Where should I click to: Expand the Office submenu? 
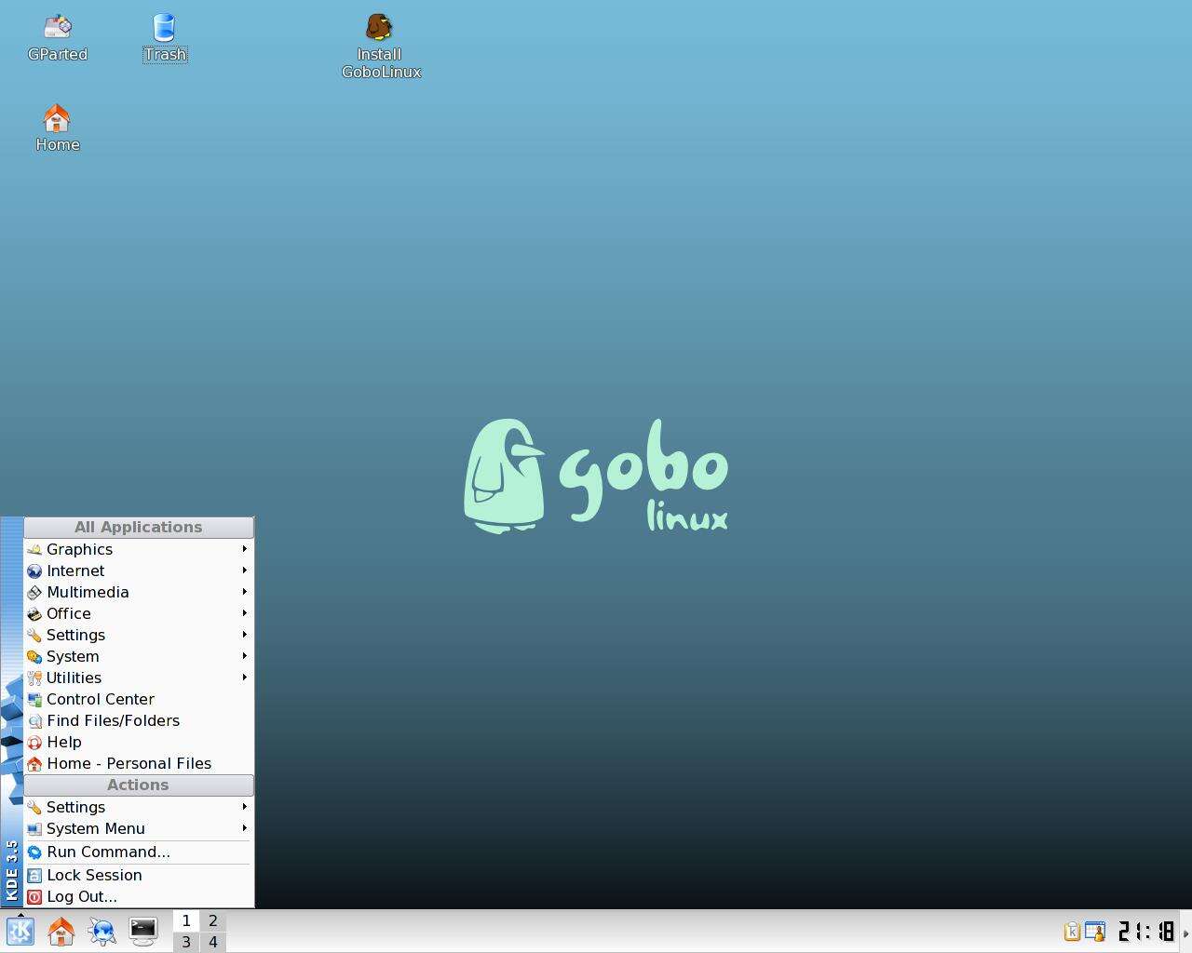point(139,613)
